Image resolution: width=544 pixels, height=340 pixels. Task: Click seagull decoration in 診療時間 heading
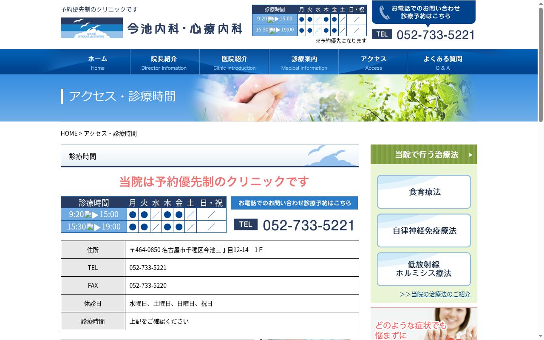tap(331, 155)
